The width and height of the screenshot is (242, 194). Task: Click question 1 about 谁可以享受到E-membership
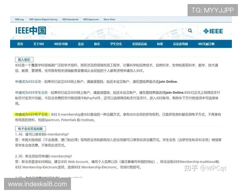click(42, 134)
